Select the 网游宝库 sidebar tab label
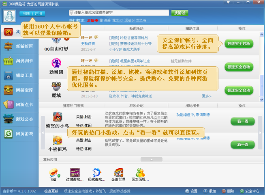The height and width of the screenshot is (195, 265). [x=24, y=90]
